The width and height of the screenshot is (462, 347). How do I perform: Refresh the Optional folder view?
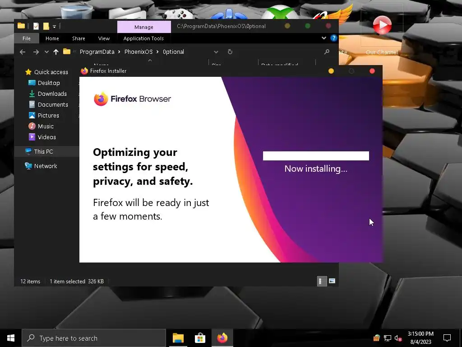tap(230, 52)
